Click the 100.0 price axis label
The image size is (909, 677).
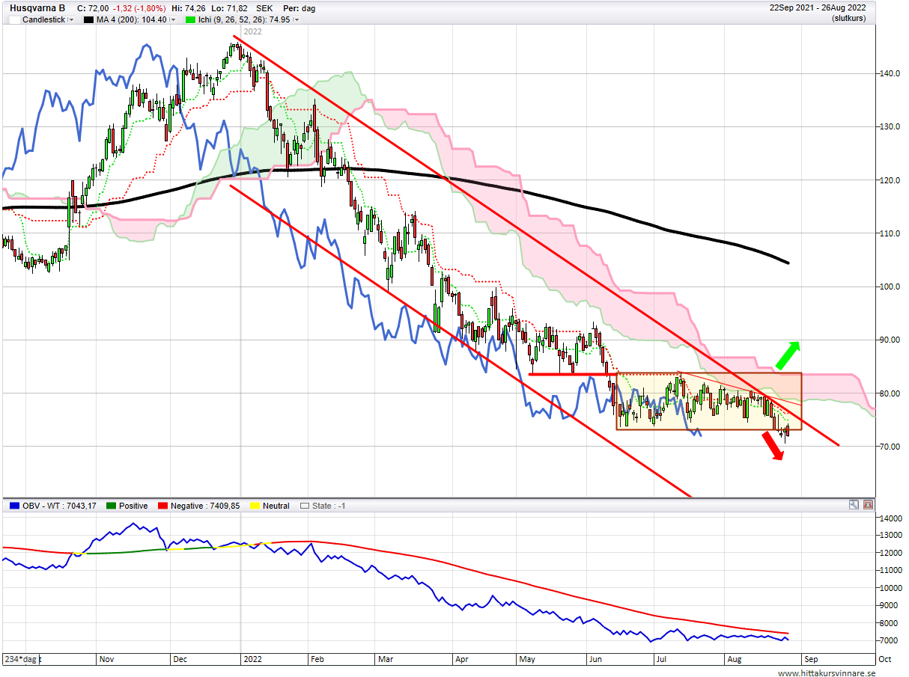click(x=890, y=287)
